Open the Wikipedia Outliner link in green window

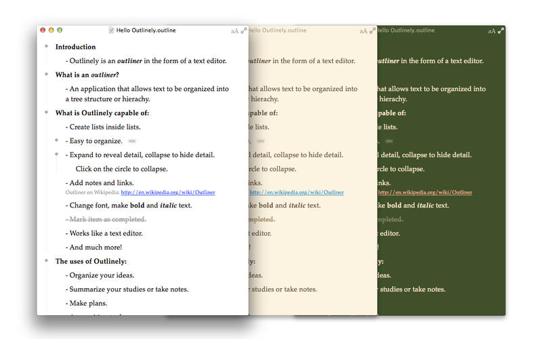point(425,193)
